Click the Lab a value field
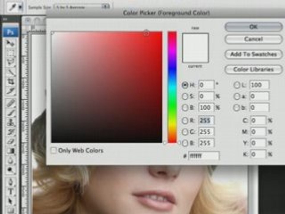The width and height of the screenshot is (285, 214). (259, 96)
